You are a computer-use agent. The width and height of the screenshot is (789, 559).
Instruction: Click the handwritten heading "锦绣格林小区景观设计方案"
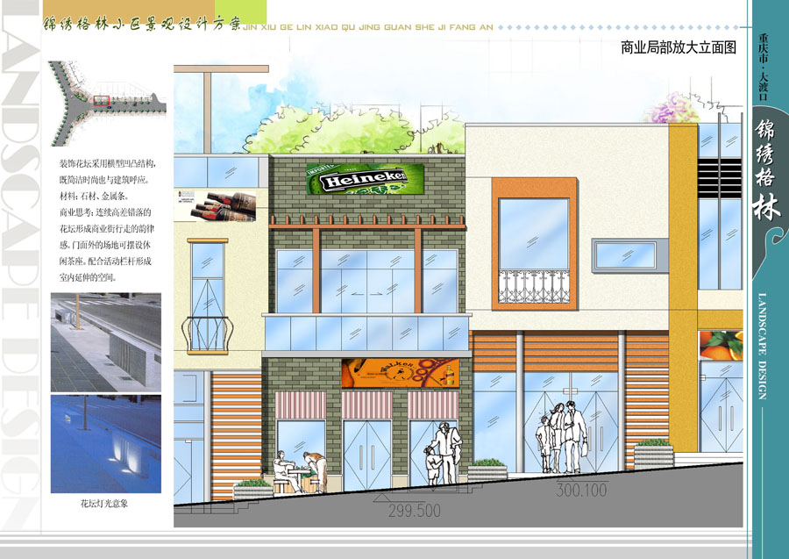tap(142, 25)
